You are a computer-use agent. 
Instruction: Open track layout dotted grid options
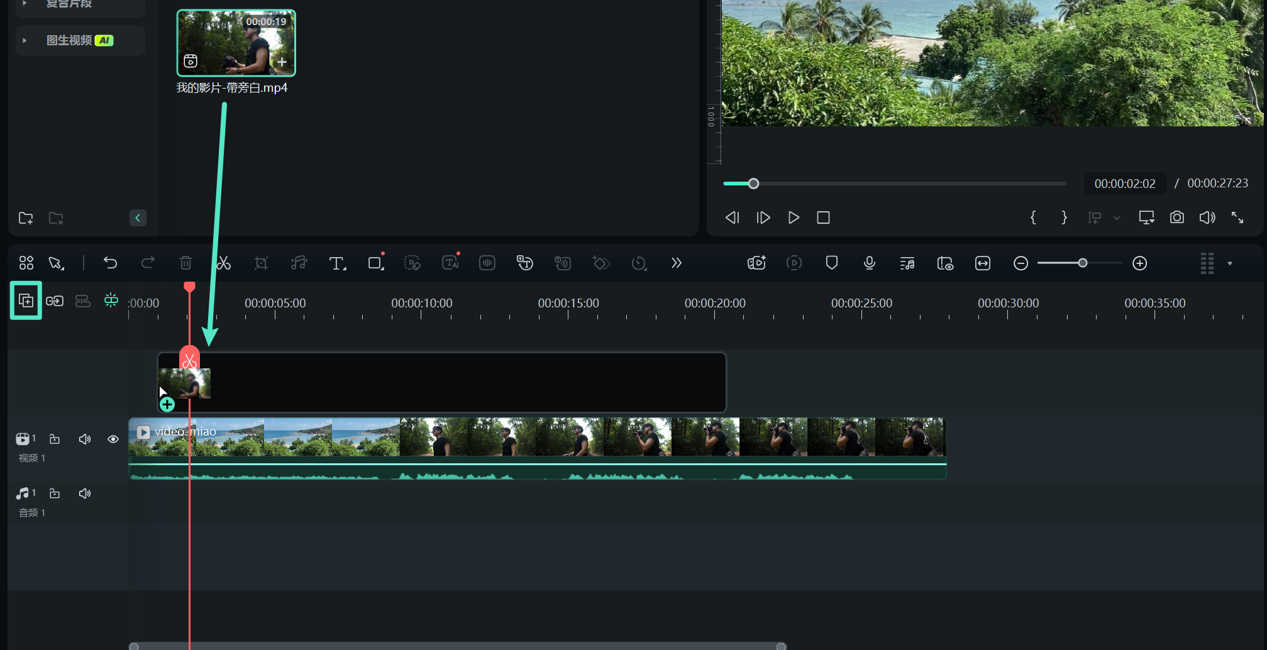click(x=1207, y=263)
